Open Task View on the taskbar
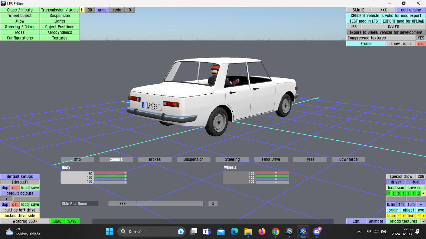The height and width of the screenshot is (239, 426). pyautogui.click(x=194, y=232)
